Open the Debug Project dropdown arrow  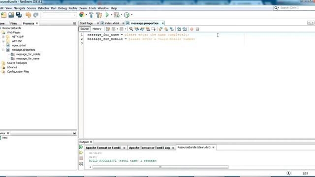click(122, 15)
